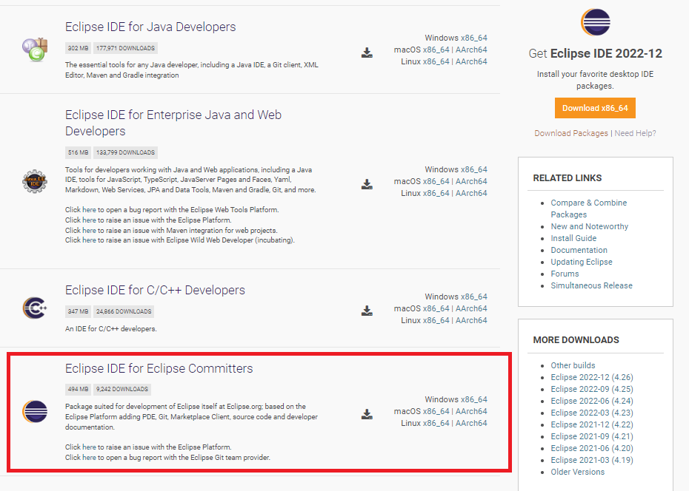689x491 pixels.
Task: Open the Install Guide link
Action: (574, 238)
